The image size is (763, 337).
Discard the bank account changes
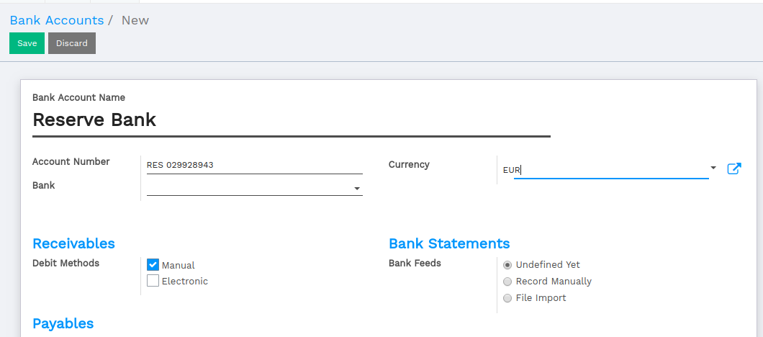(x=72, y=43)
